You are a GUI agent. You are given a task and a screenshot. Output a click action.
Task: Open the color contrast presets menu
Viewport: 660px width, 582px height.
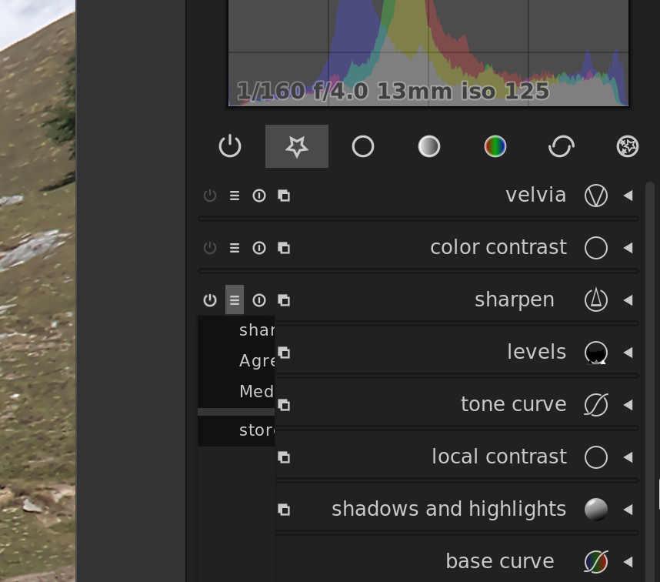click(x=235, y=248)
